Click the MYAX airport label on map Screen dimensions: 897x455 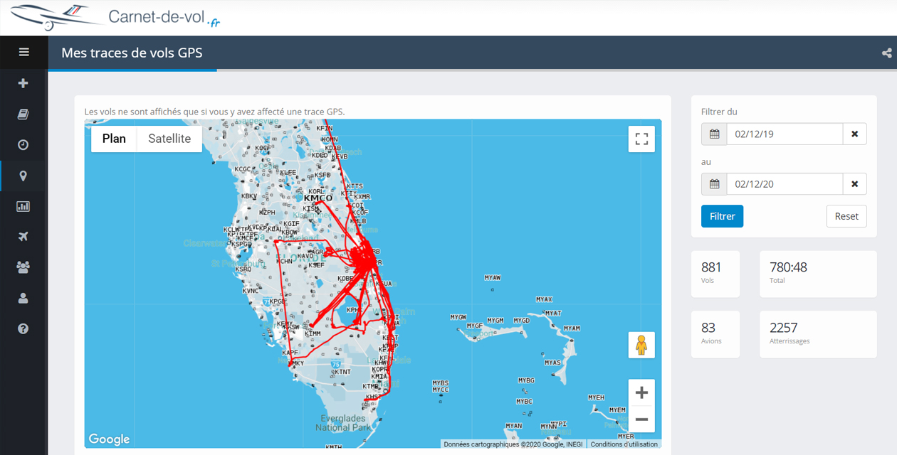544,299
